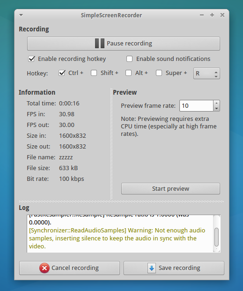243x291 pixels.
Task: Open the window menu arrow in title bar
Action: (21, 15)
